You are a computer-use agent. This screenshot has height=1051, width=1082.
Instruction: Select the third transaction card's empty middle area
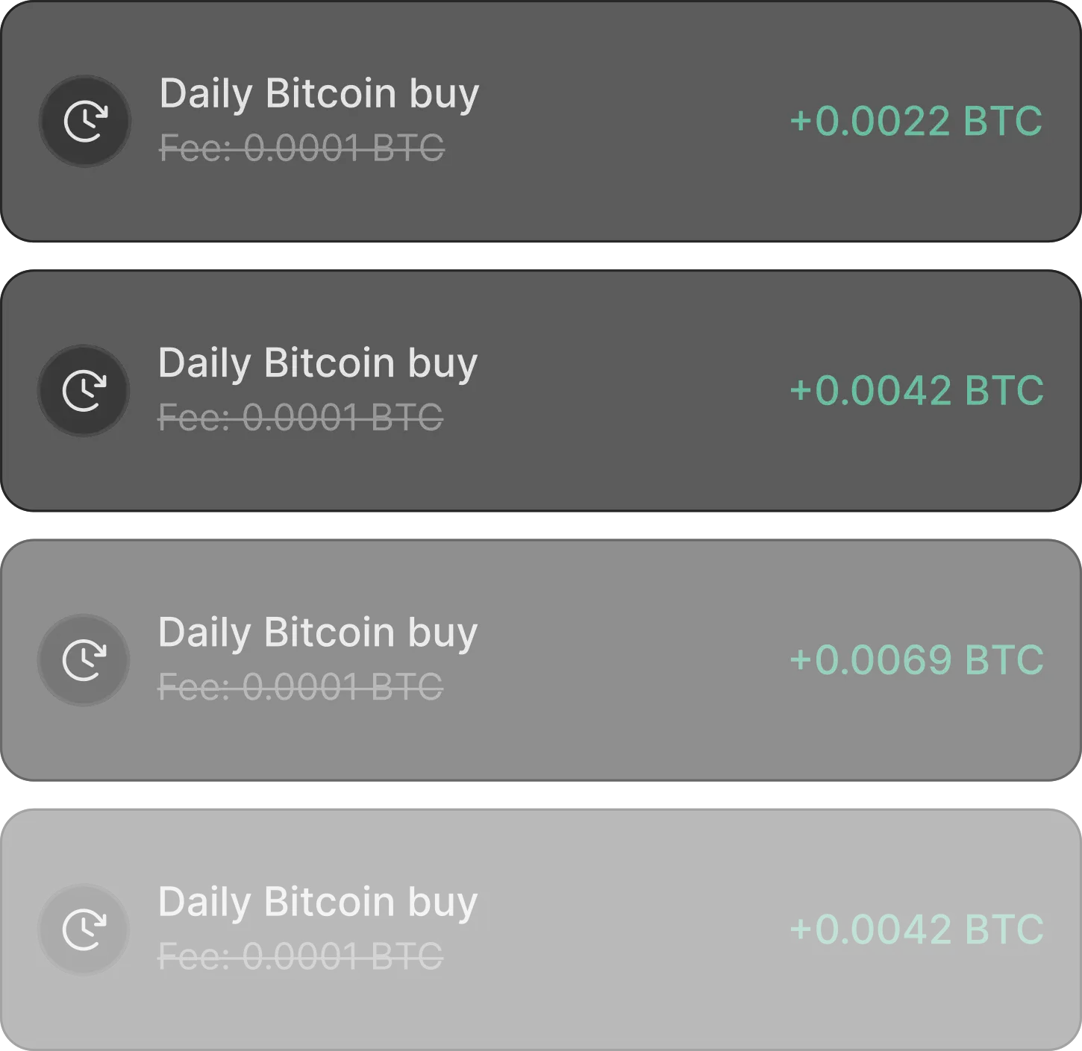pos(634,660)
